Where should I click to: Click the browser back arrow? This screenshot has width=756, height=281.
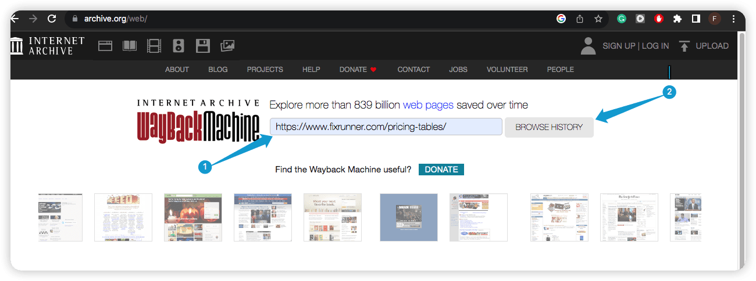[x=15, y=19]
